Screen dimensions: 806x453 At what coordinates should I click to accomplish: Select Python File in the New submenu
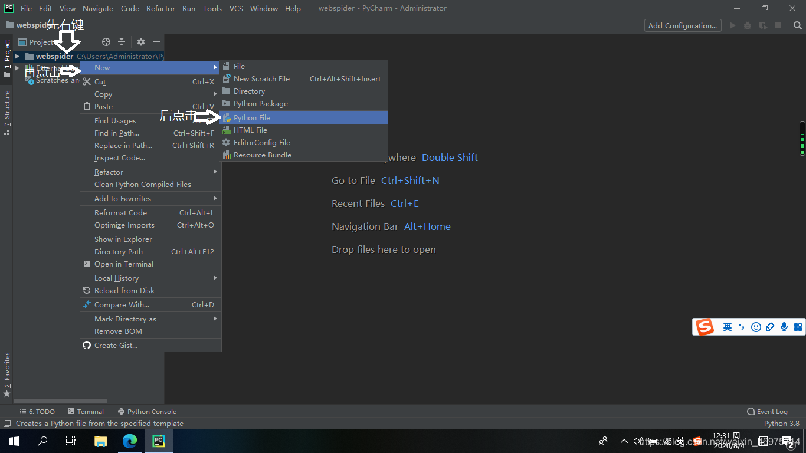pos(304,117)
